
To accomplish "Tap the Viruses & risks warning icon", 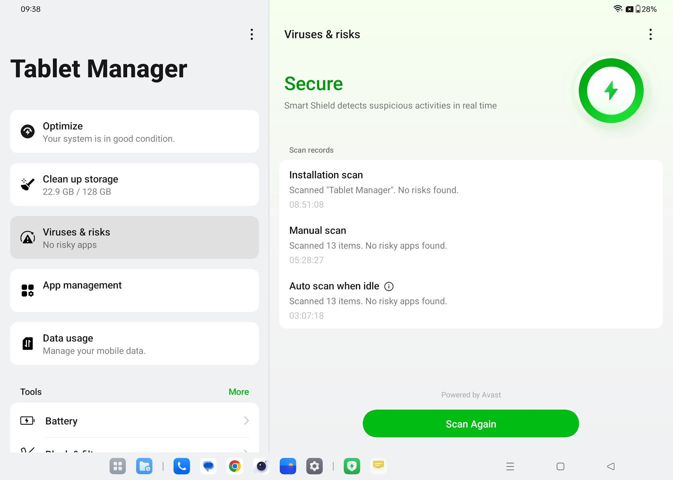I will click(28, 238).
